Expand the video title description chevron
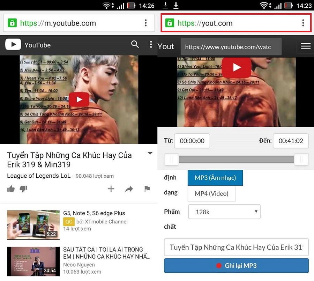This screenshot has width=314, height=281. click(x=150, y=153)
